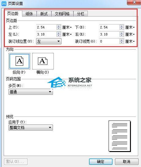Cancel with the 取消 button
This screenshot has height=167, width=141.
(x=127, y=162)
